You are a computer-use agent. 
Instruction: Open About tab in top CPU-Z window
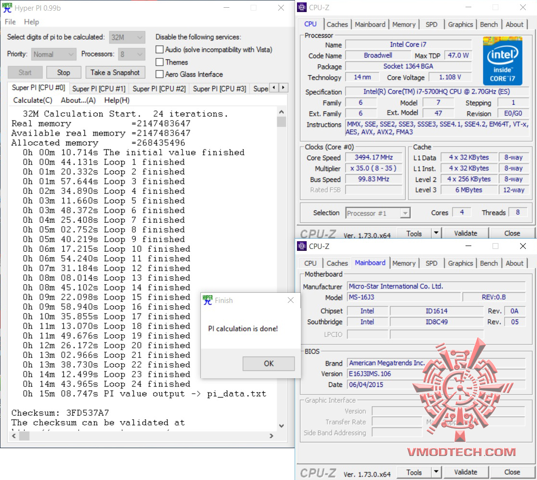514,24
